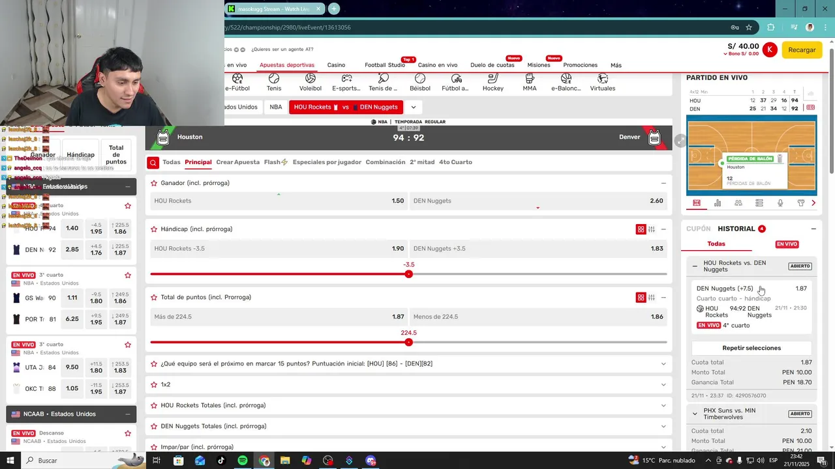Click the Windows Start button

pos(10,461)
